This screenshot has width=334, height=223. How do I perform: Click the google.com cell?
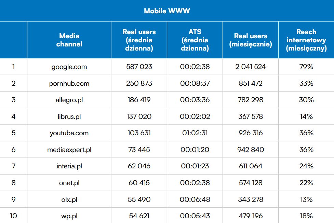[x=69, y=67]
